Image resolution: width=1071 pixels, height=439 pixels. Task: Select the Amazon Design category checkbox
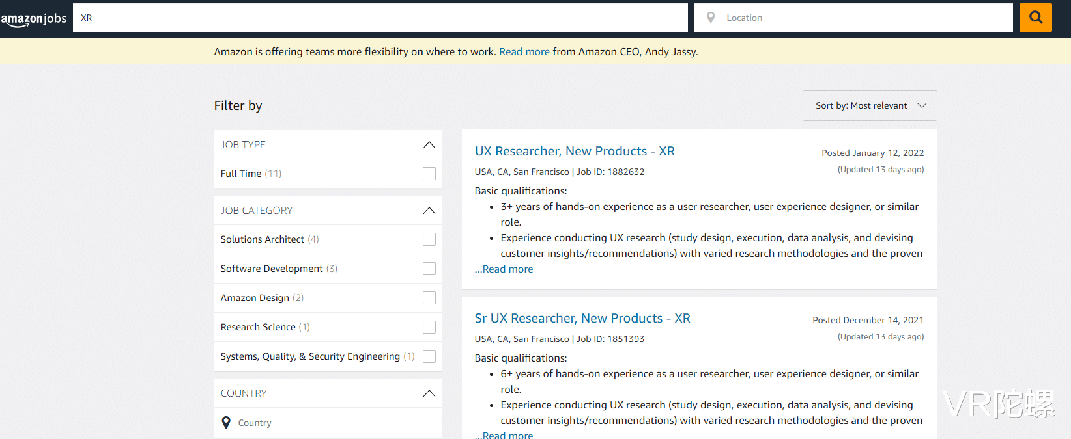(429, 298)
